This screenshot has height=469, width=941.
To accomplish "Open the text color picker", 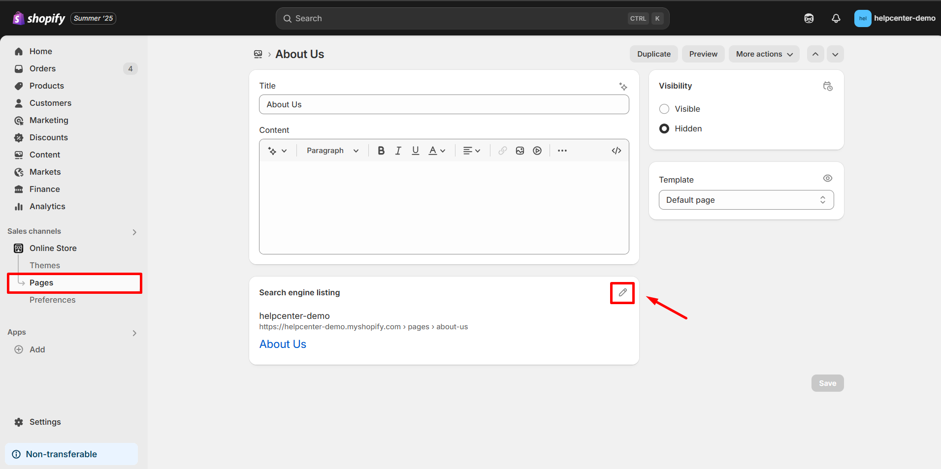I will pos(436,151).
